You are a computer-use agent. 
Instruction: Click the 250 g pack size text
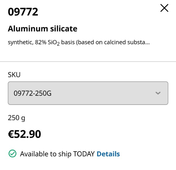click(16, 118)
